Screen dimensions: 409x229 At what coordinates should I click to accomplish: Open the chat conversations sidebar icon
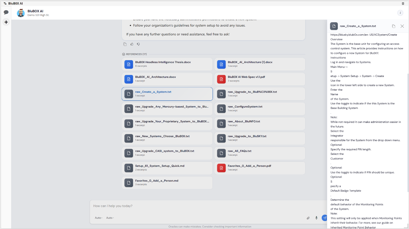pos(6,12)
